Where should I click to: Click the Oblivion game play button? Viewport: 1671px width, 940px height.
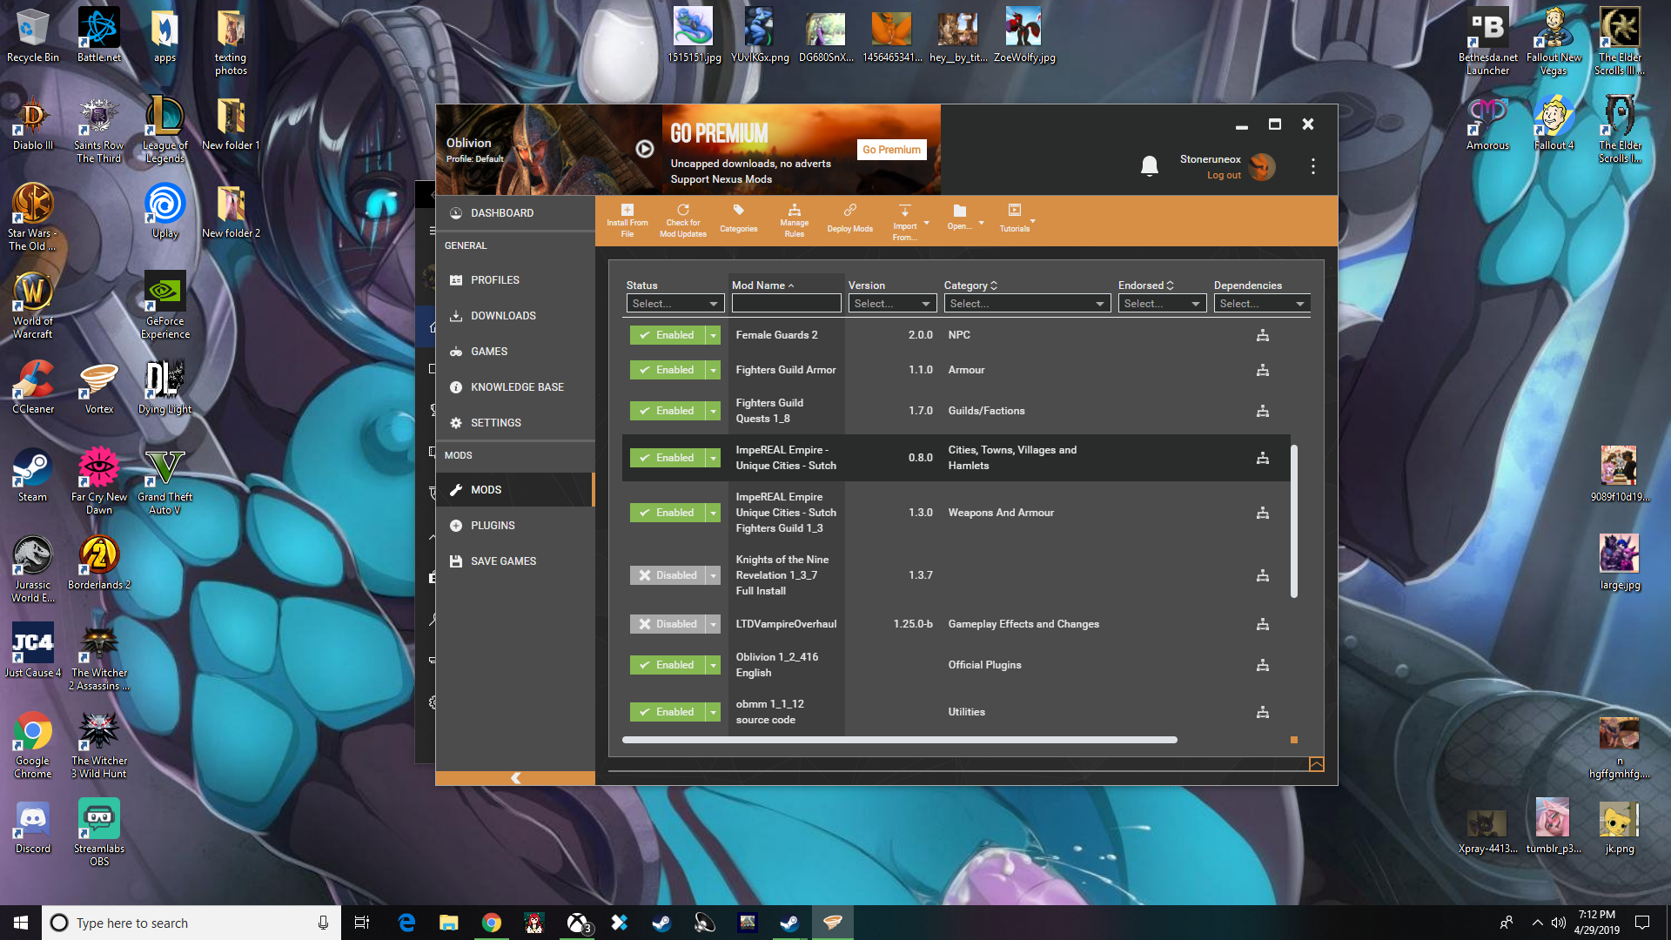click(644, 149)
